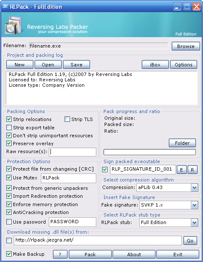
Task: Click the software box logo in banner
Action: [13, 25]
